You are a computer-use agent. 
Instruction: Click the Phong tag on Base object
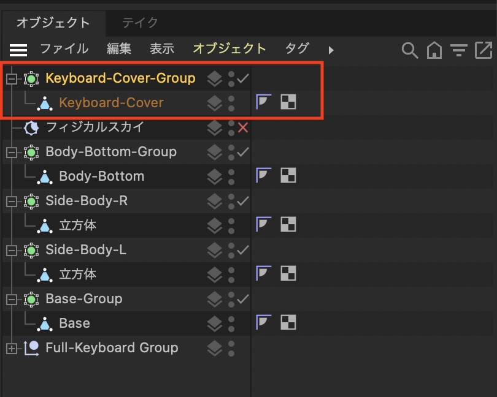click(263, 323)
